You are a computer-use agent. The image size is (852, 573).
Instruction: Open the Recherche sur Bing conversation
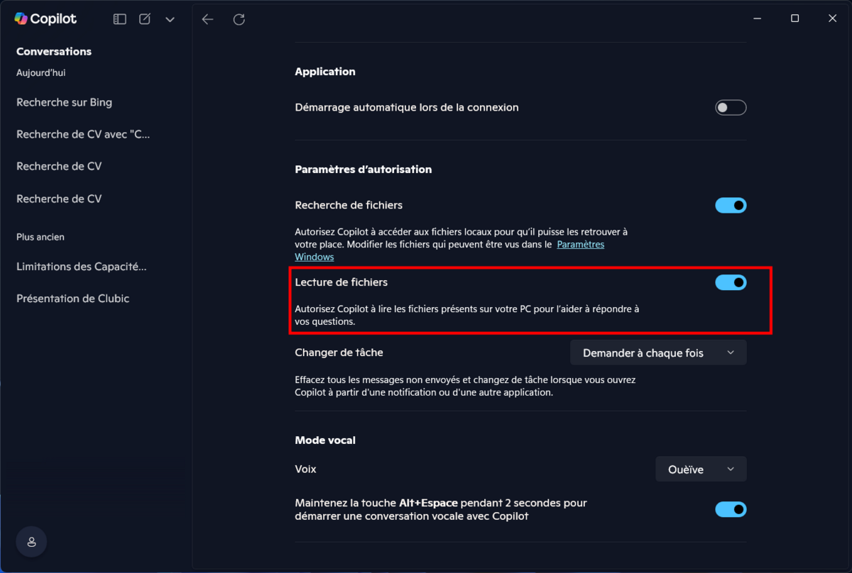(x=65, y=102)
